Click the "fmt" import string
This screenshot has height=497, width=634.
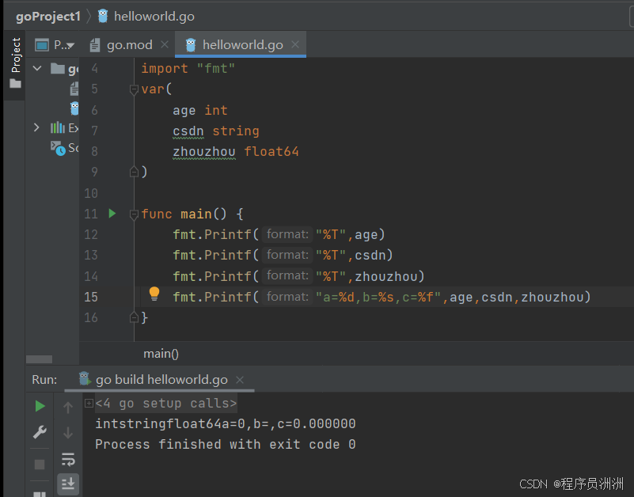coord(215,68)
